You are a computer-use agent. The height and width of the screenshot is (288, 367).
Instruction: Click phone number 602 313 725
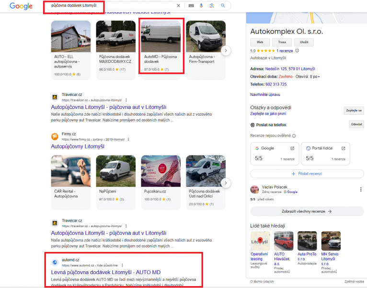tap(276, 84)
